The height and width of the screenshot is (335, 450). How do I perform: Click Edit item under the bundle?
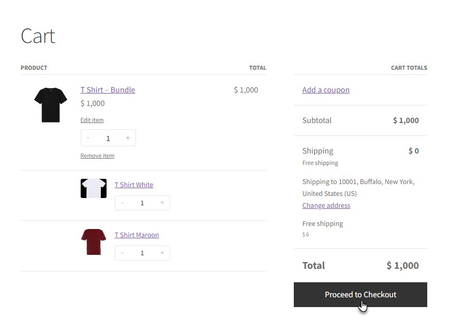92,120
